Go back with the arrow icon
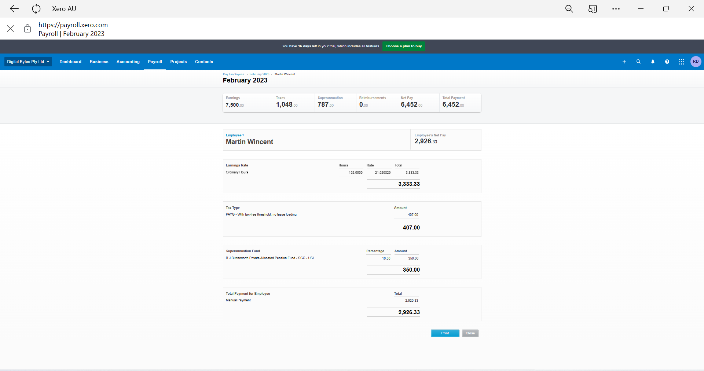Image resolution: width=704 pixels, height=371 pixels. pyautogui.click(x=14, y=9)
